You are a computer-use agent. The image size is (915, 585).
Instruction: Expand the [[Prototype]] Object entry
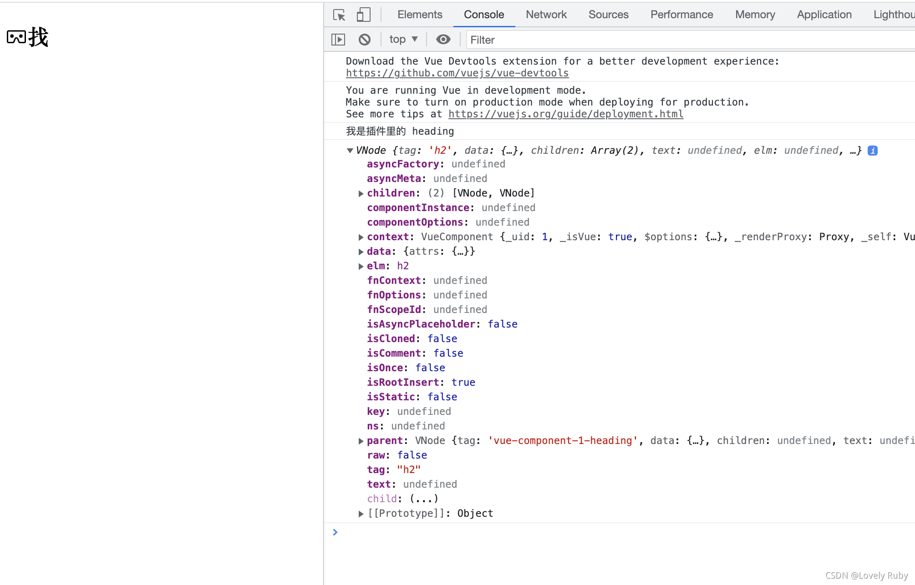[361, 514]
